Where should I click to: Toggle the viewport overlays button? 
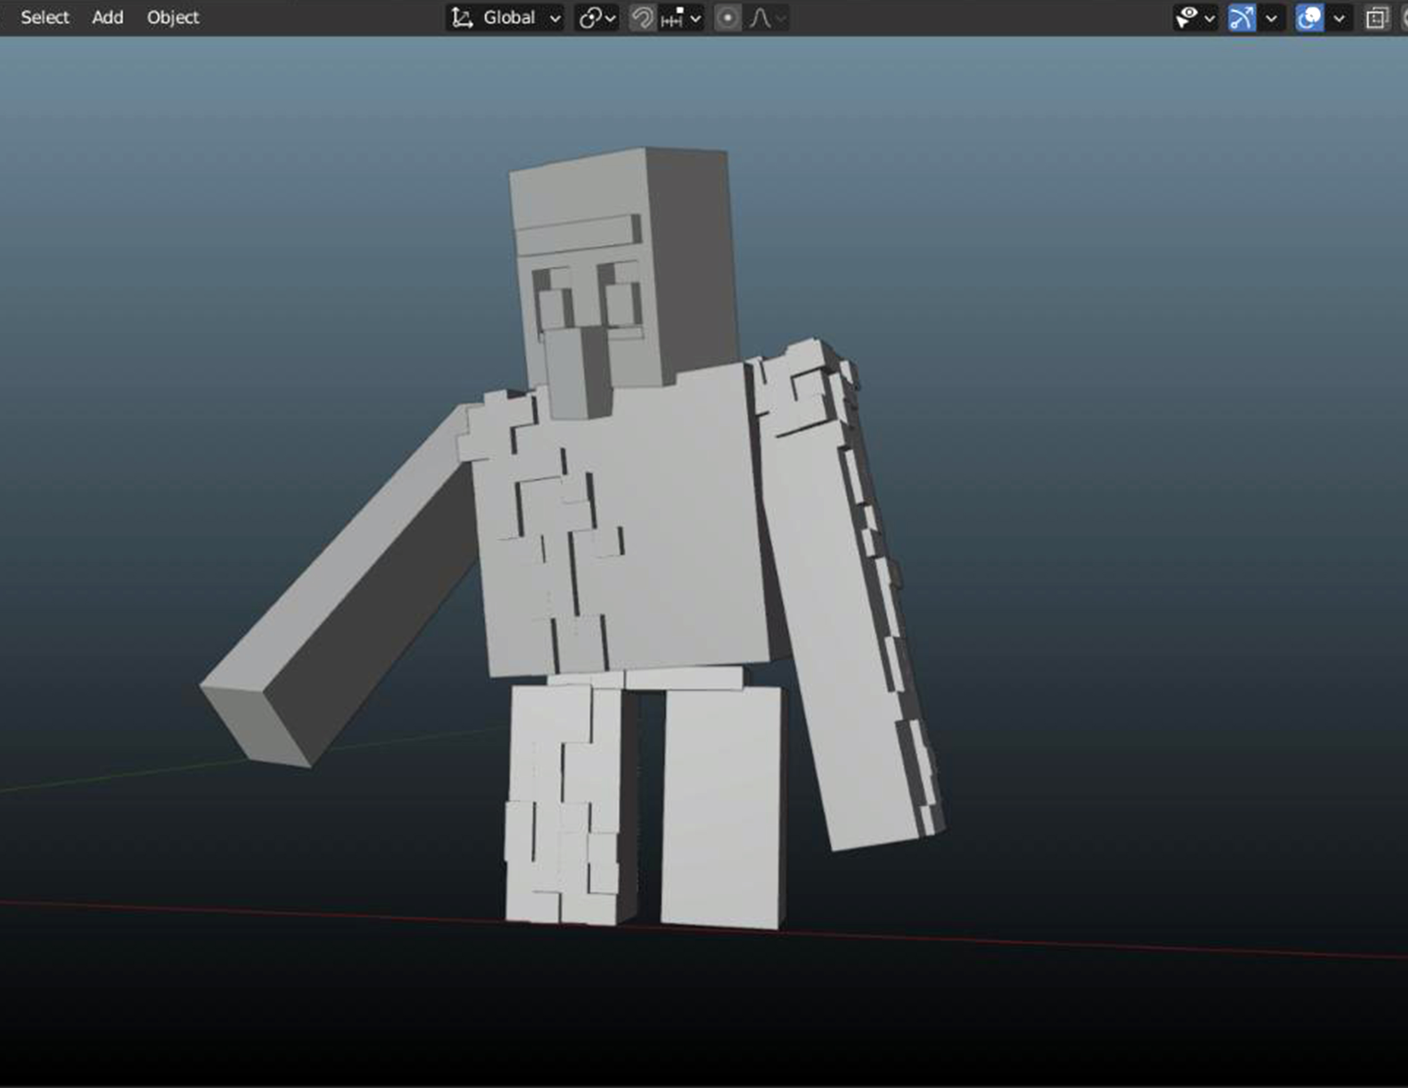coord(1309,18)
